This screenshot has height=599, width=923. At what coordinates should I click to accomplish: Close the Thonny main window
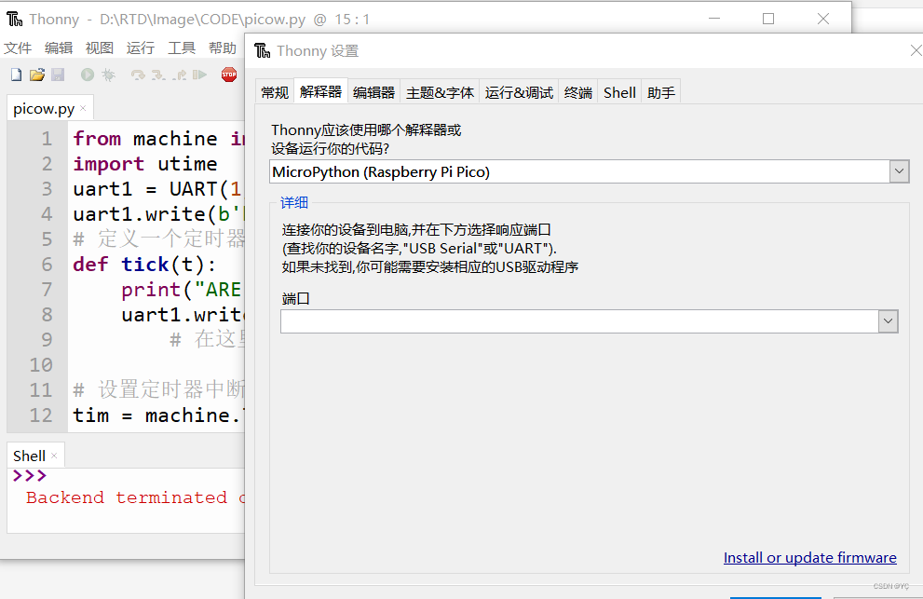(x=823, y=19)
